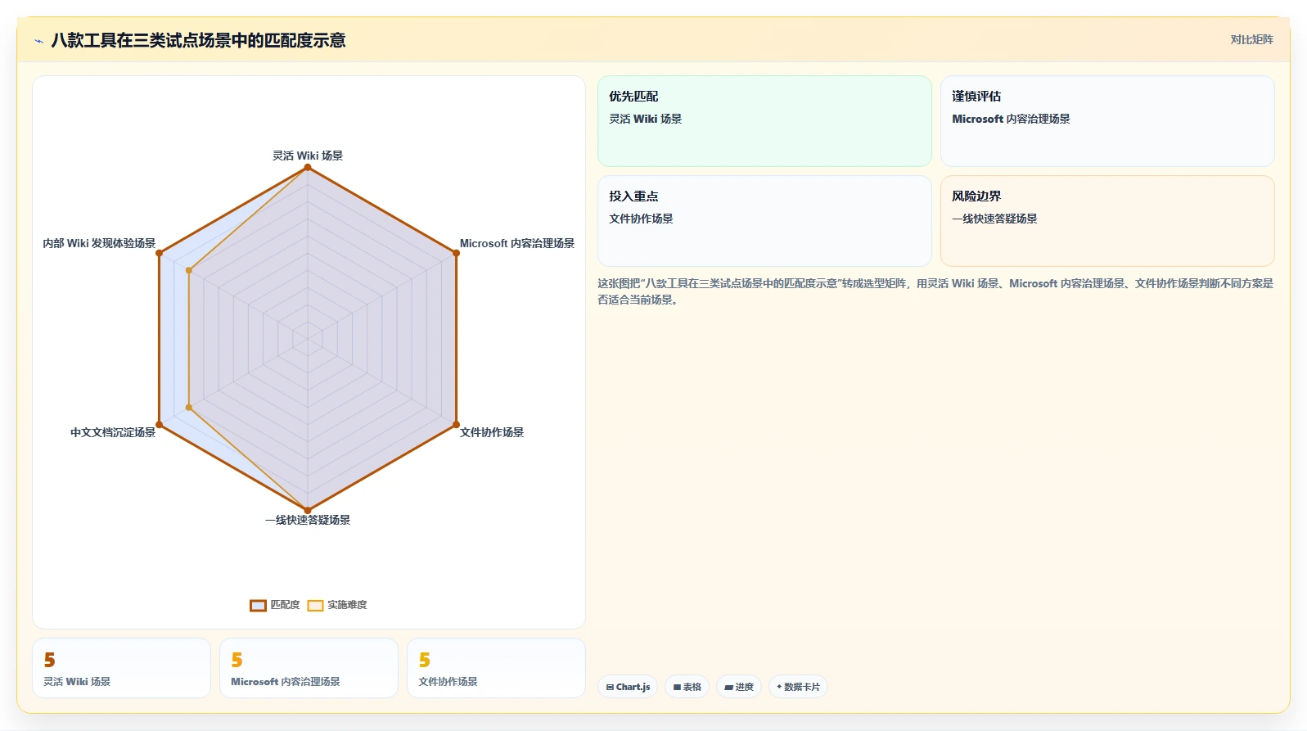
Task: Select the 对比矩阵 label in the header
Action: click(1251, 39)
